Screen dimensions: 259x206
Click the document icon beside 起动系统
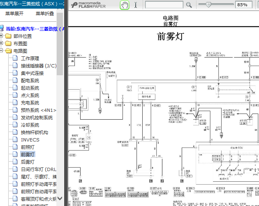[15, 88]
